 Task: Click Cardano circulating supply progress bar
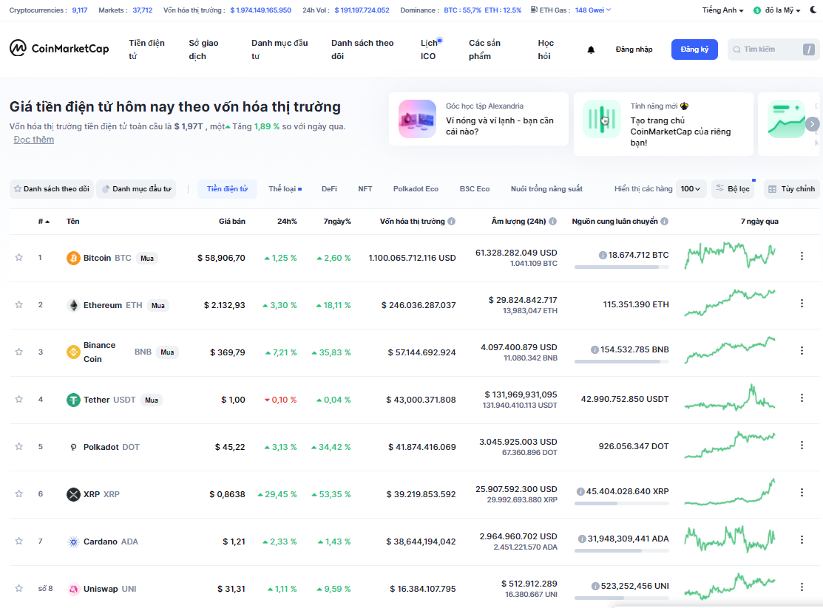[621, 551]
